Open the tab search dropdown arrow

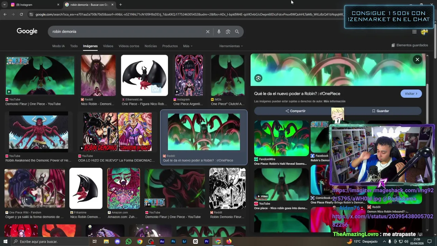point(4,5)
